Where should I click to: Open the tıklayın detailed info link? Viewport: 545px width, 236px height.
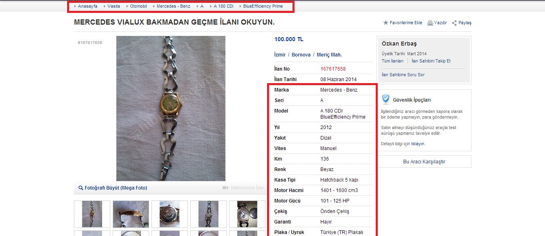[418, 144]
